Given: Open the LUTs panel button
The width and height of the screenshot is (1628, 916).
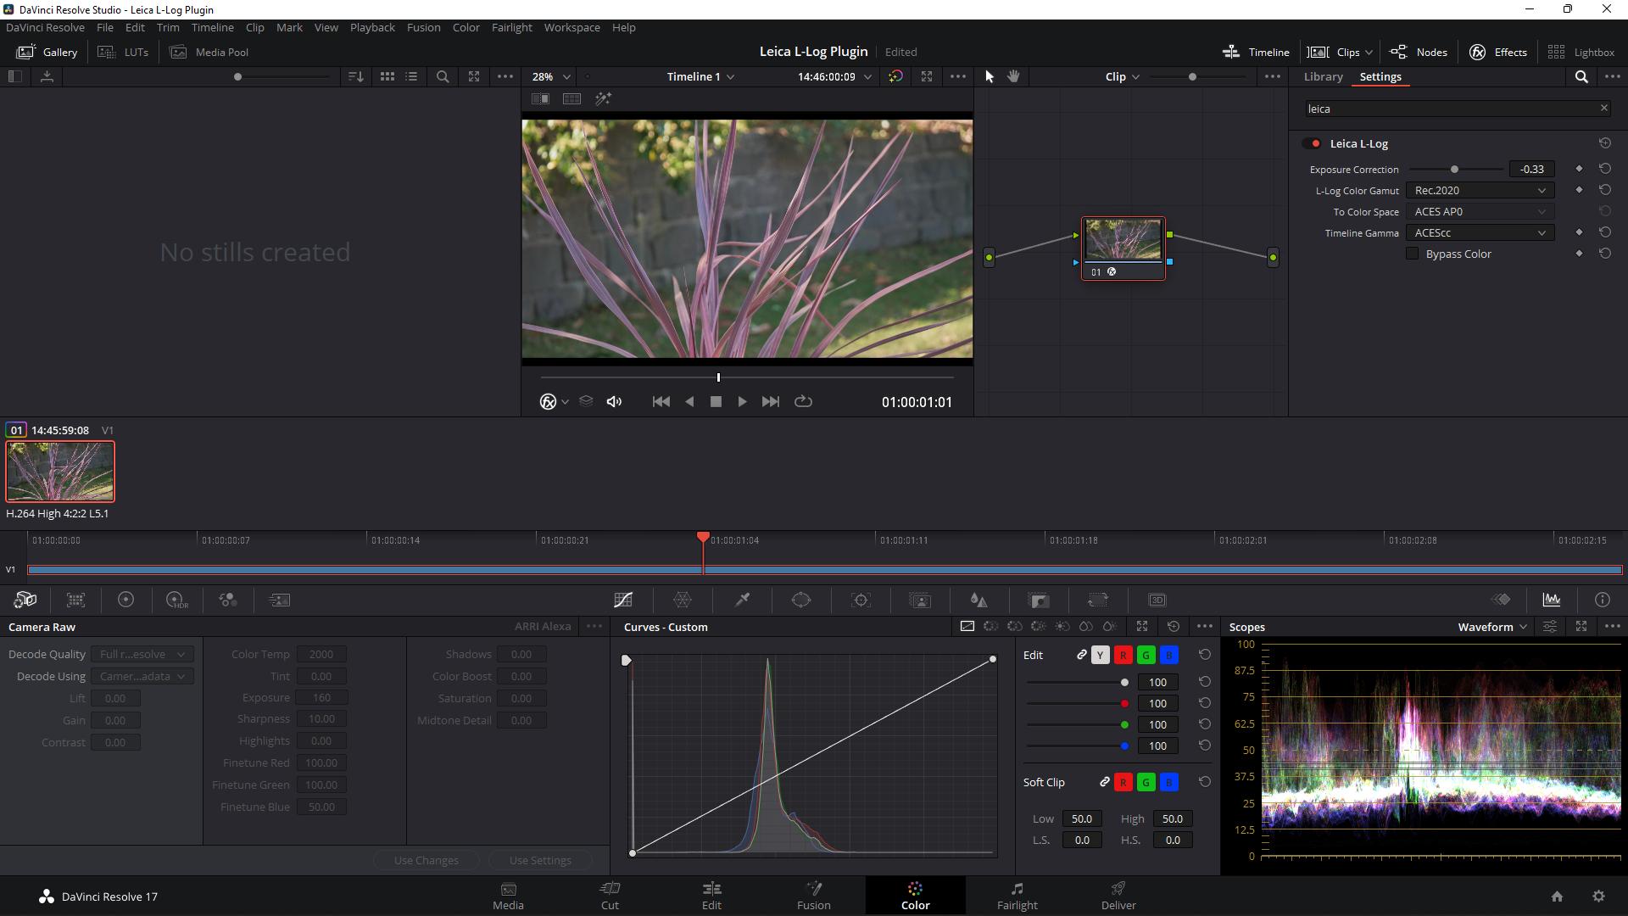Looking at the screenshot, I should coord(124,52).
